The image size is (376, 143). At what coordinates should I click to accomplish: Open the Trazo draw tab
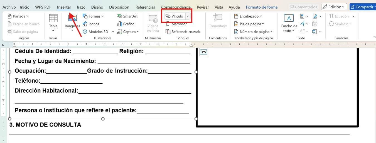81,7
